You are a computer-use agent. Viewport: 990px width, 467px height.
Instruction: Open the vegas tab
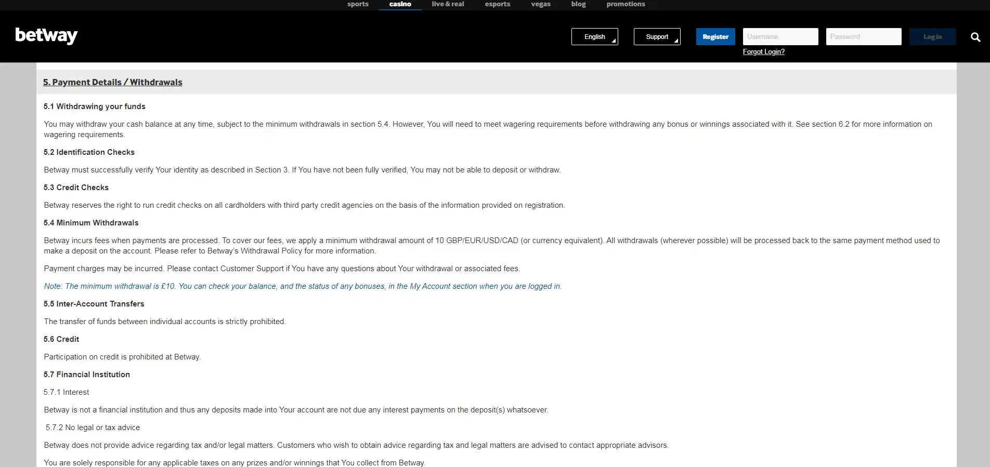click(541, 4)
